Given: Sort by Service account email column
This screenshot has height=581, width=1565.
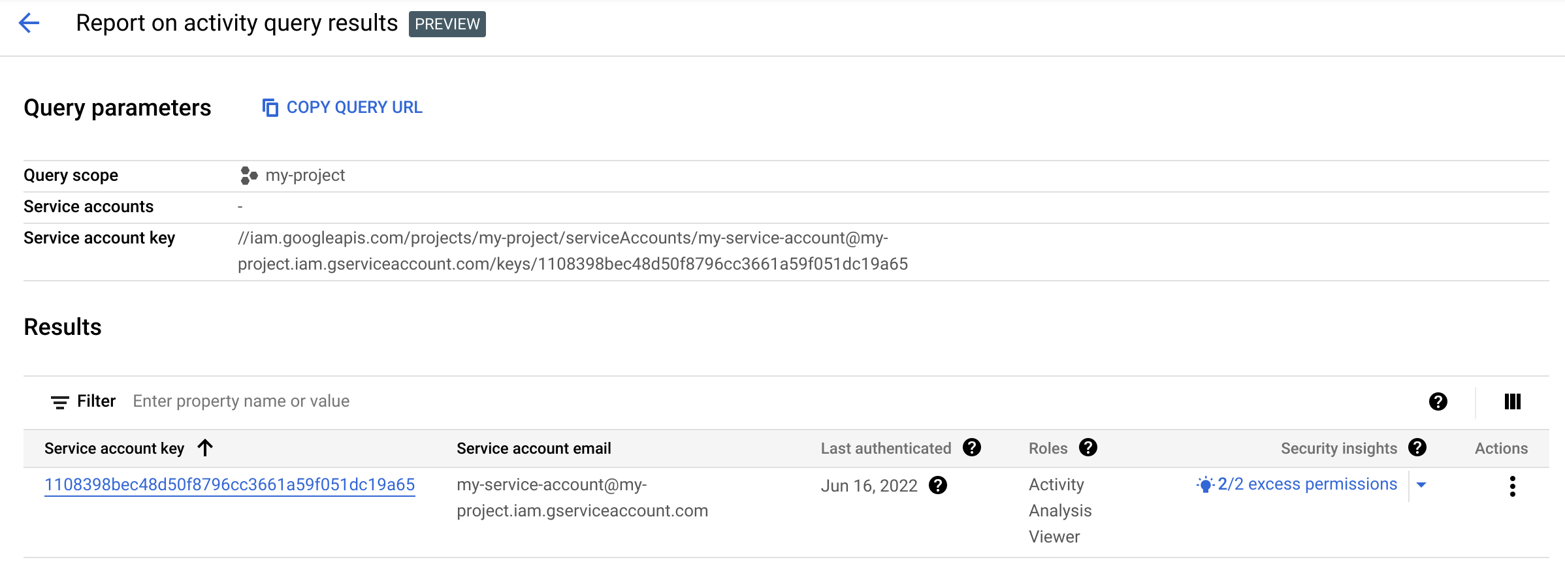Looking at the screenshot, I should pos(534,448).
